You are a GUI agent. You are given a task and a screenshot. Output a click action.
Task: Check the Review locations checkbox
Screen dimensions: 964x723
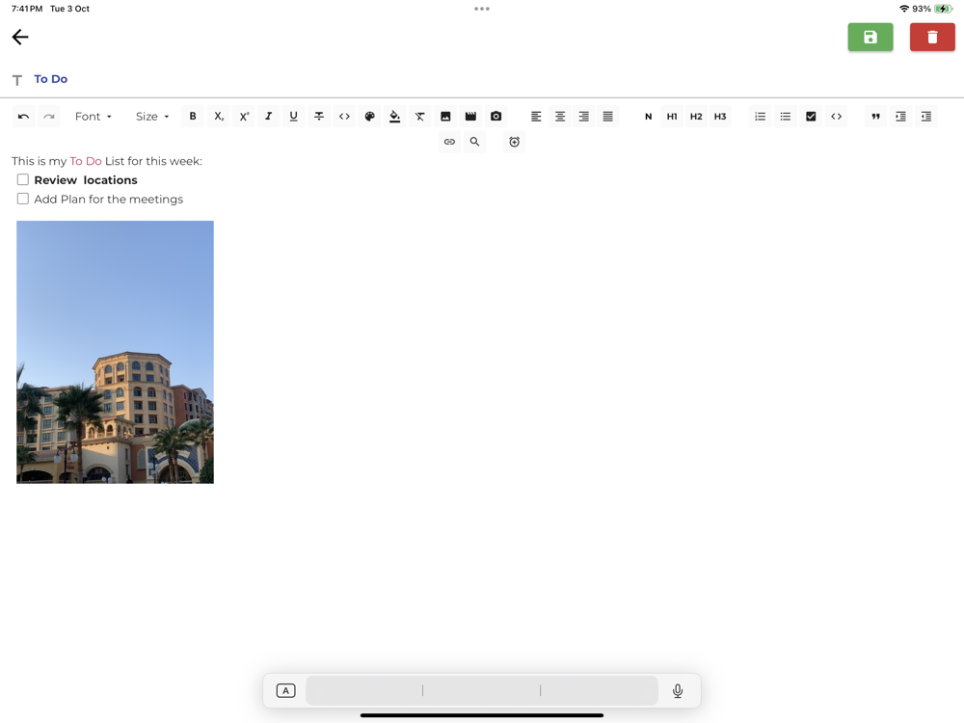point(23,179)
